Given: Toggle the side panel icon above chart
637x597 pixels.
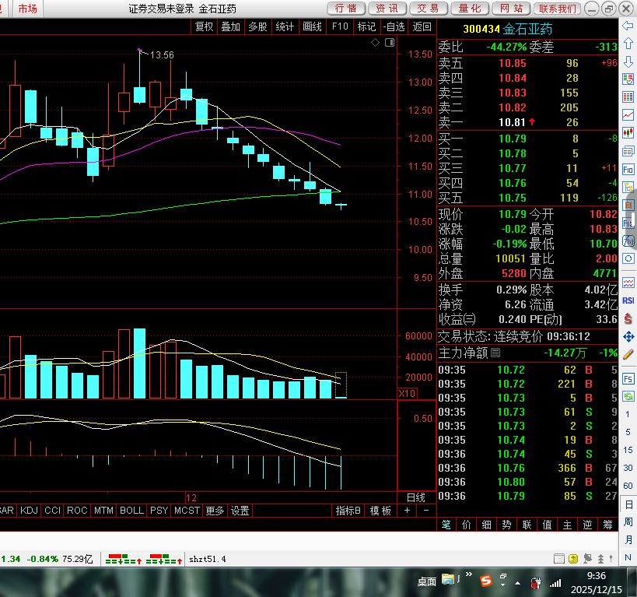Looking at the screenshot, I should coord(390,42).
